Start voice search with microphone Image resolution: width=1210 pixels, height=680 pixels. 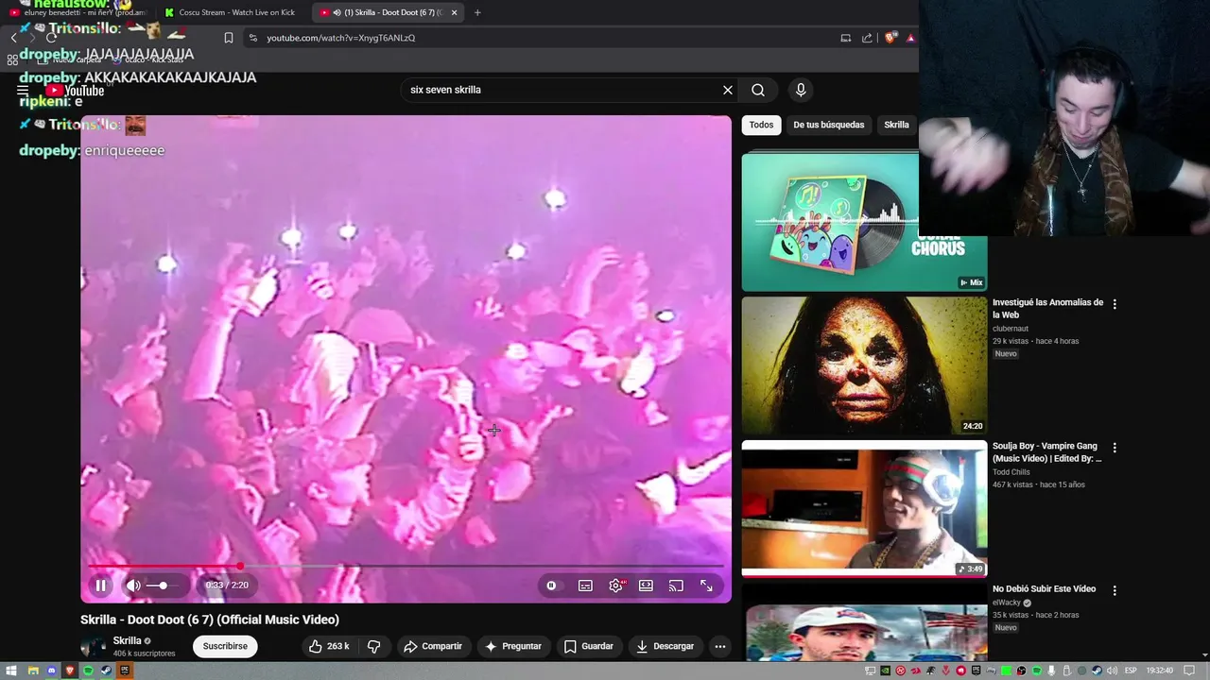pos(801,90)
